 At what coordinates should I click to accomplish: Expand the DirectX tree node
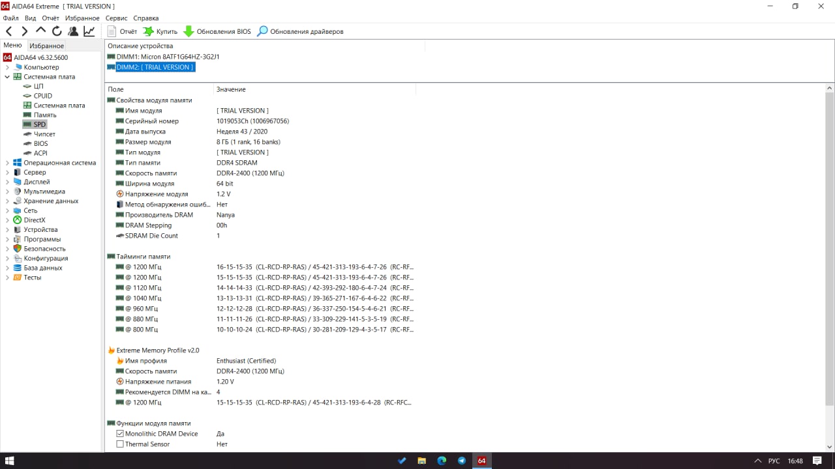tap(7, 220)
